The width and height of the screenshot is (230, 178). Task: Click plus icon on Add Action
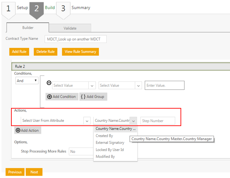click(18, 130)
